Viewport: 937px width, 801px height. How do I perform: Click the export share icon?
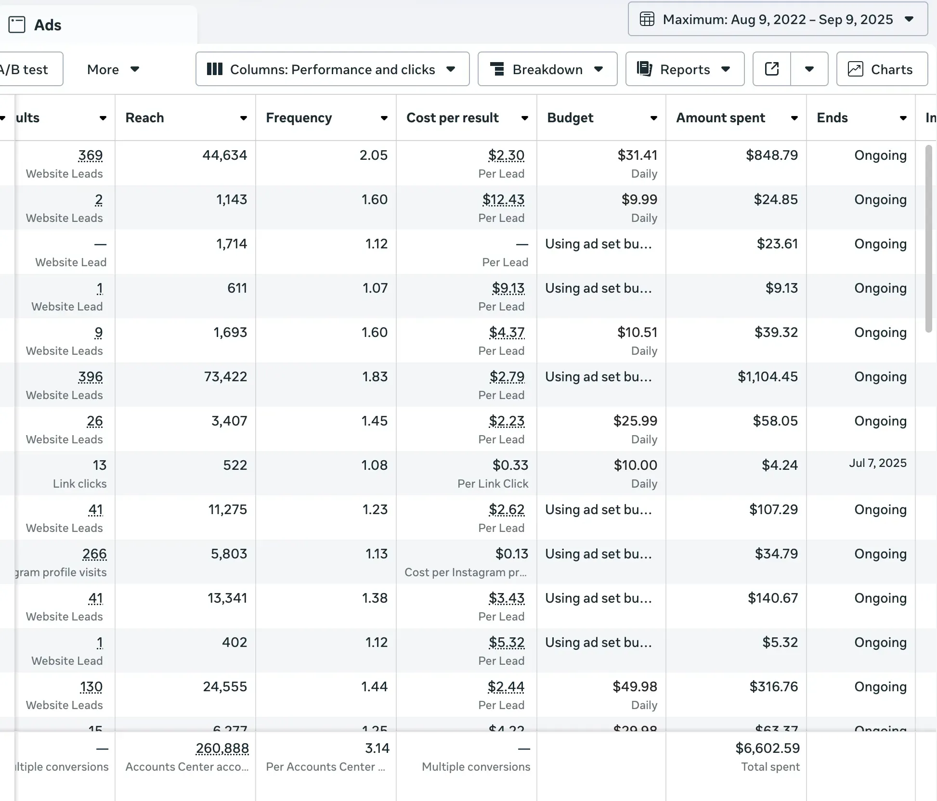[x=771, y=69]
